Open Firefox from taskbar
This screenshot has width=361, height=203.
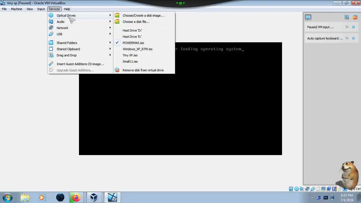click(x=76, y=197)
